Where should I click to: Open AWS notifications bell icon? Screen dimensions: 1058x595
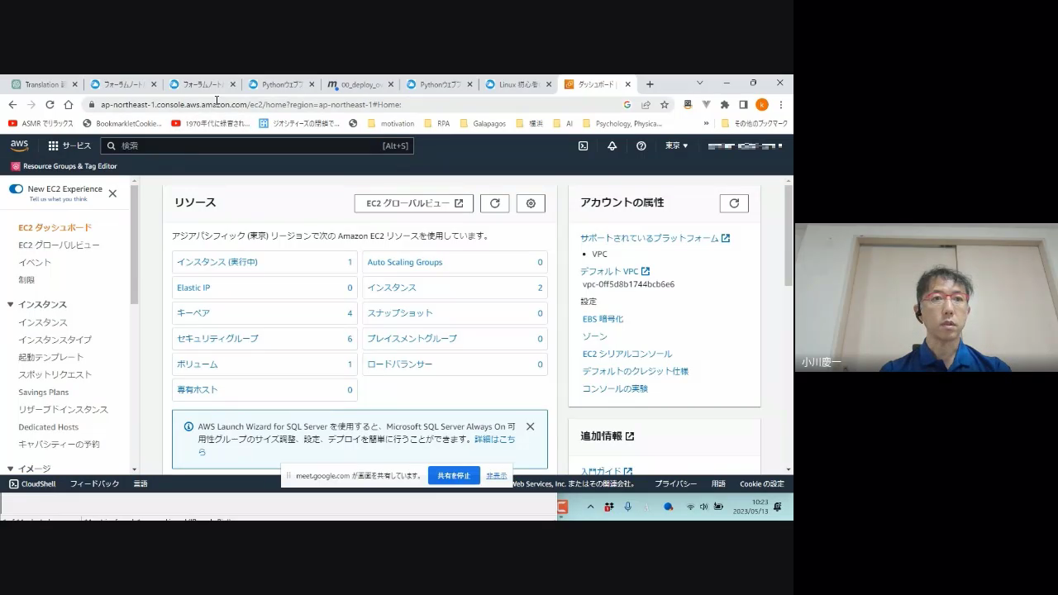coord(612,145)
